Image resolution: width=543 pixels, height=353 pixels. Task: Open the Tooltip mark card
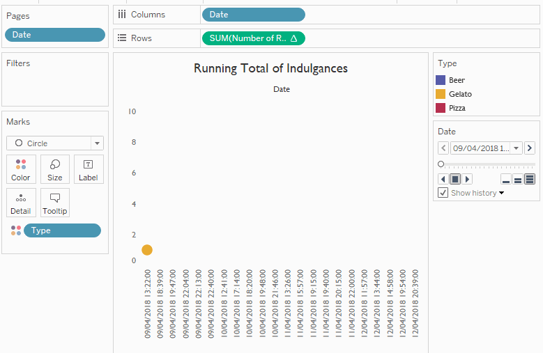[55, 203]
